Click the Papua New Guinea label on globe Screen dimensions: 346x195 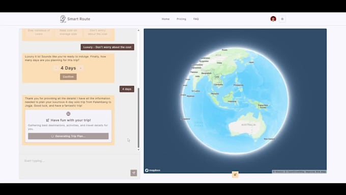[263, 106]
